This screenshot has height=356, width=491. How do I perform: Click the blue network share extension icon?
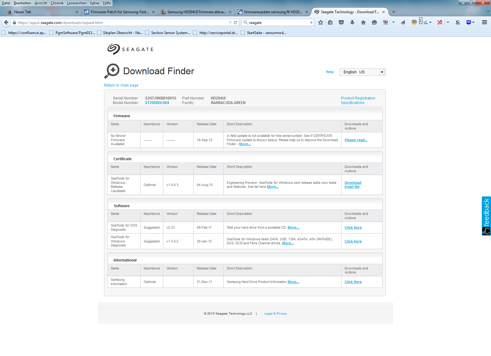pyautogui.click(x=425, y=22)
